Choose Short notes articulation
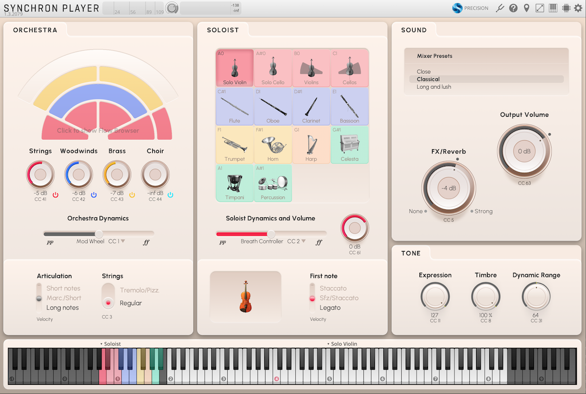586x394 pixels. coord(63,288)
